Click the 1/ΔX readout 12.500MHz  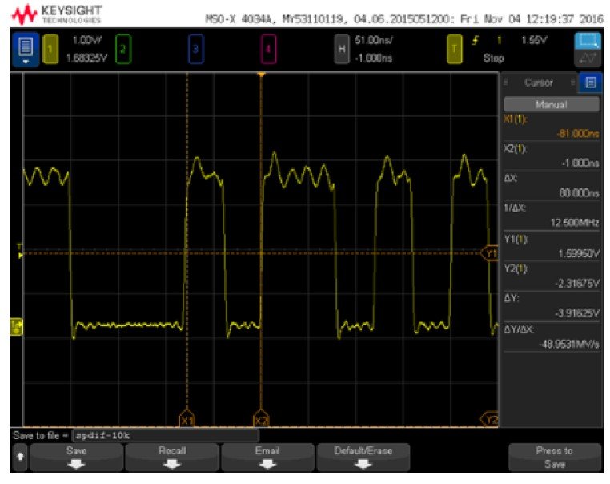tap(575, 223)
